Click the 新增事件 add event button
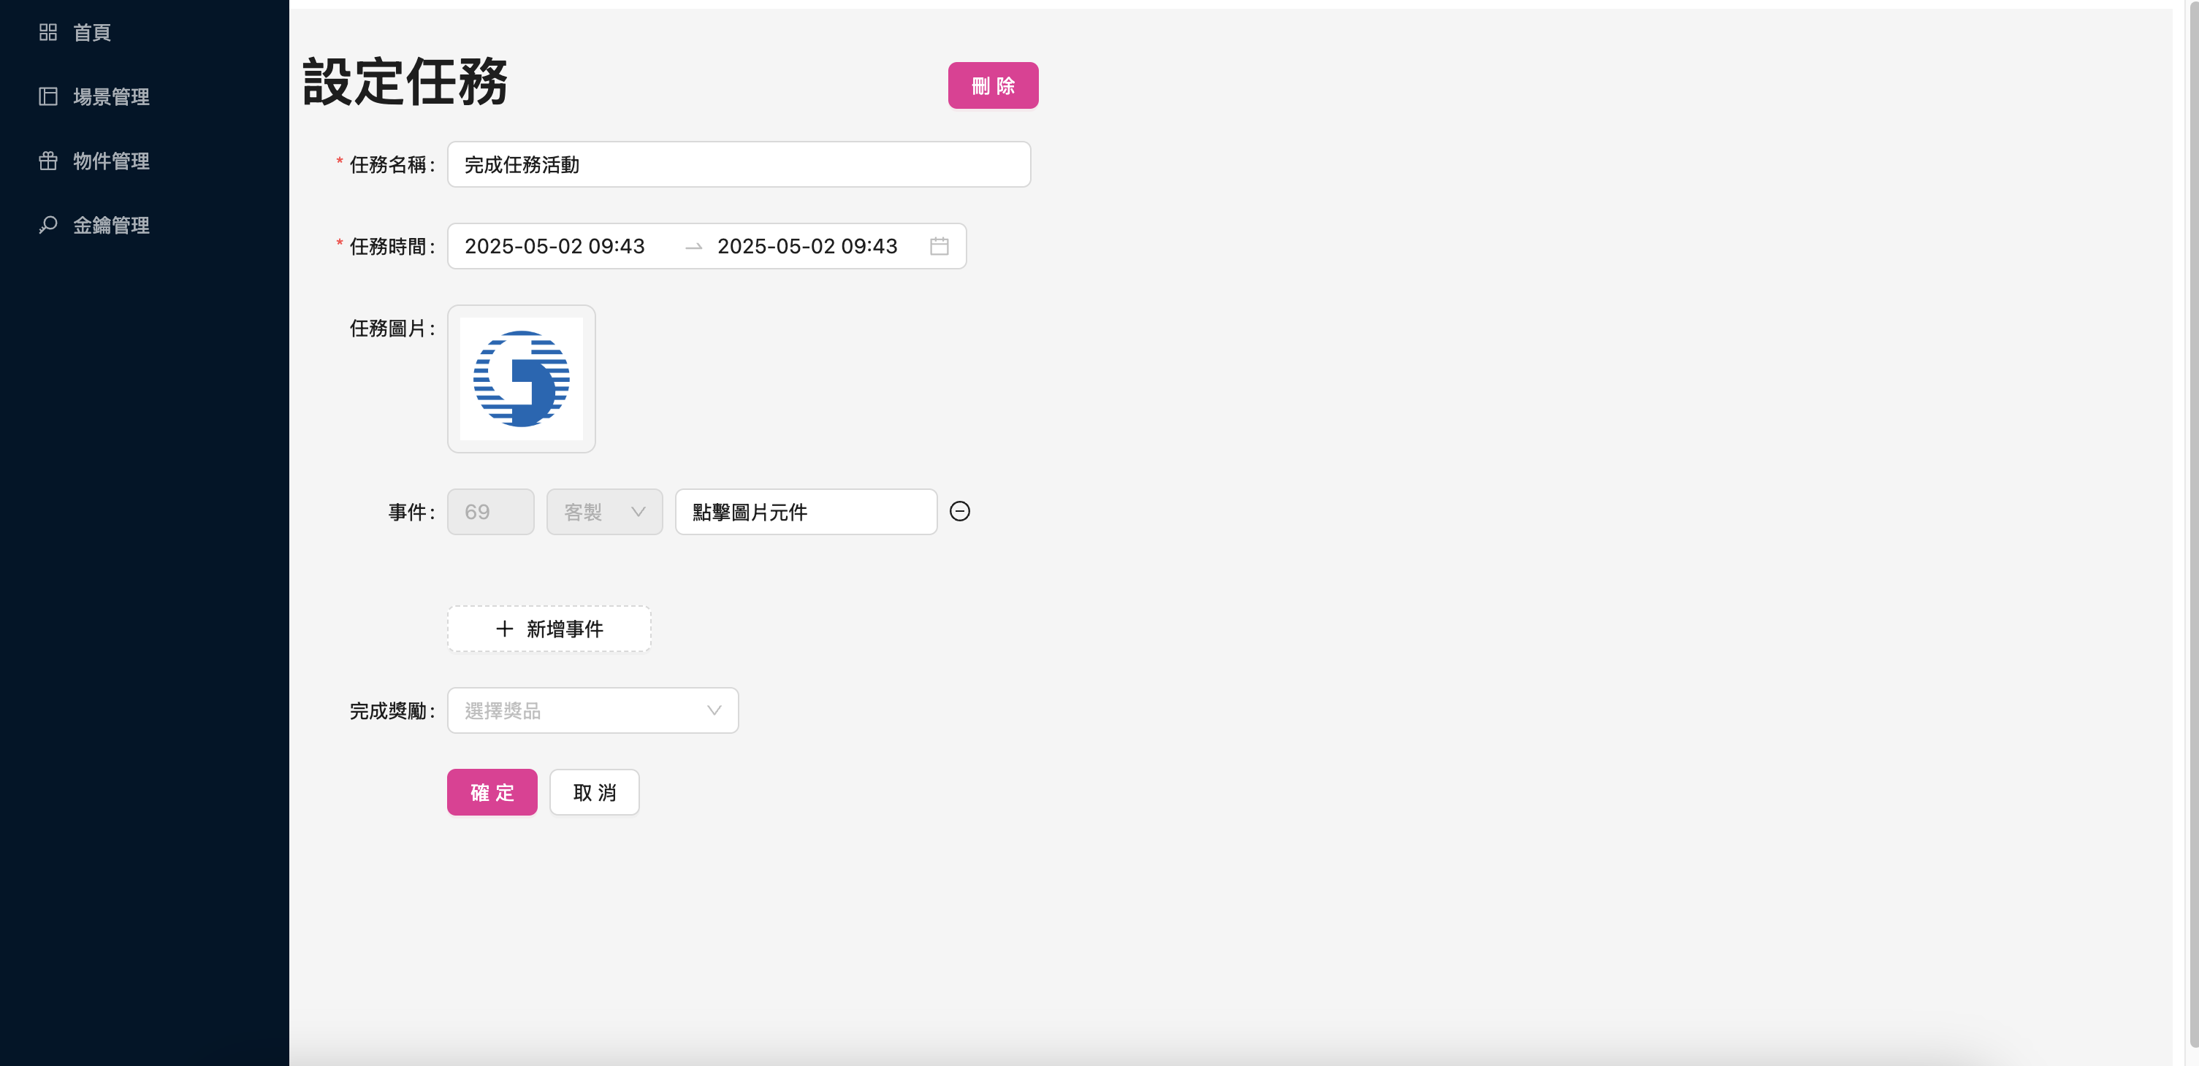The image size is (2199, 1066). tap(549, 629)
